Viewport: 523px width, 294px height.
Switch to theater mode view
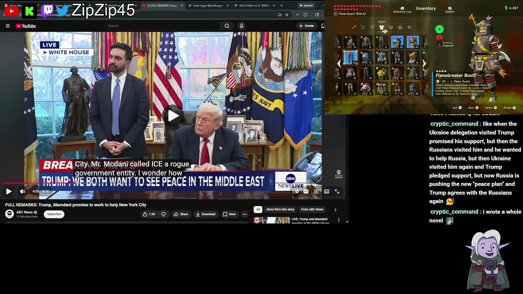326,191
